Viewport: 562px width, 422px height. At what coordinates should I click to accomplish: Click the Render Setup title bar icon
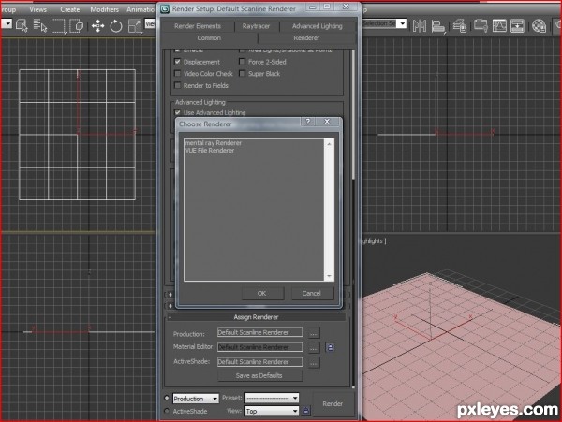[x=165, y=9]
